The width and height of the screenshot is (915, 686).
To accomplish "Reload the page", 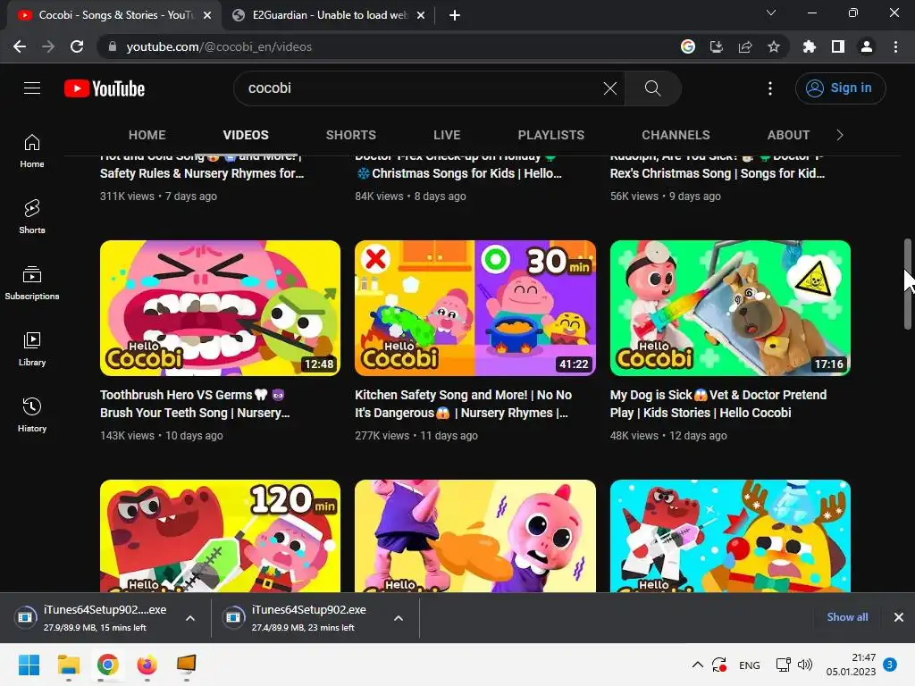I will 77,46.
